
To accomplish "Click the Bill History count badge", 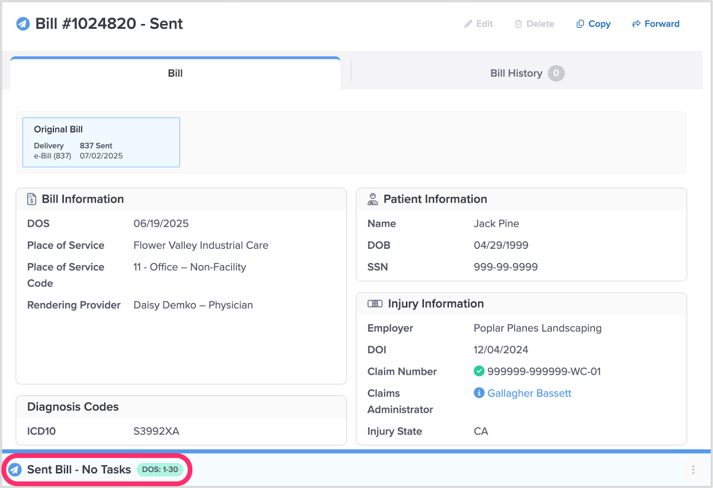I will click(x=556, y=74).
